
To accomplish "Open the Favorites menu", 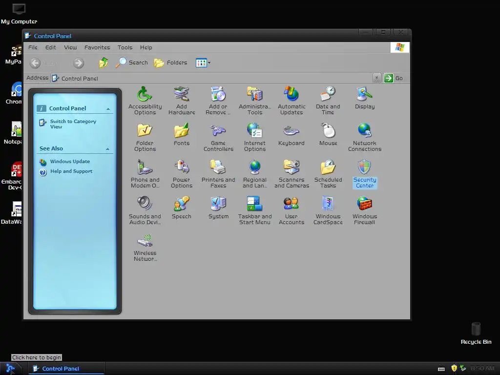I will pos(97,47).
